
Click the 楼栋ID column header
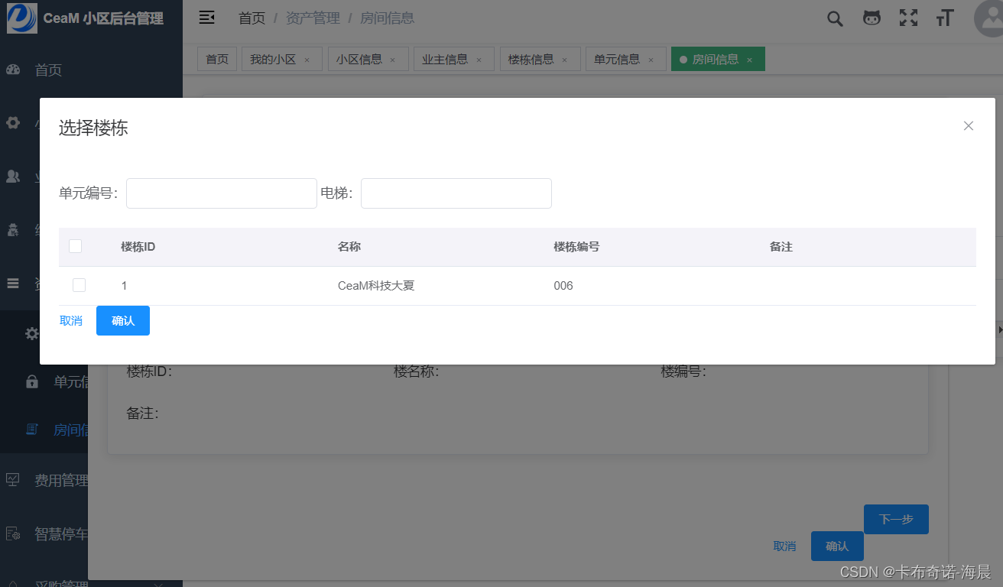138,247
